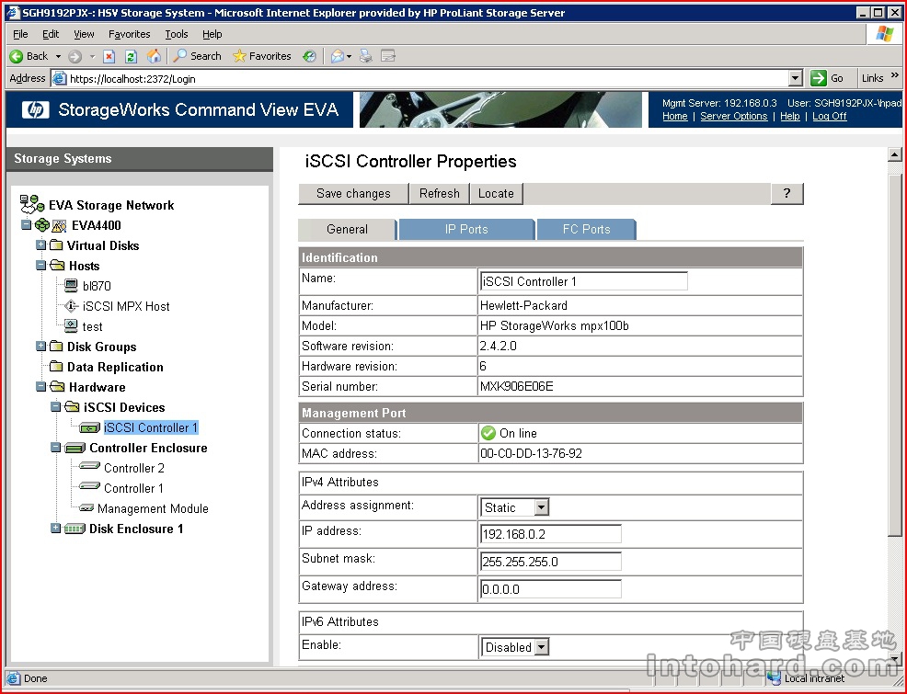Click the EVA Storage Network icon
Viewport: 907px width, 694px height.
[x=32, y=204]
